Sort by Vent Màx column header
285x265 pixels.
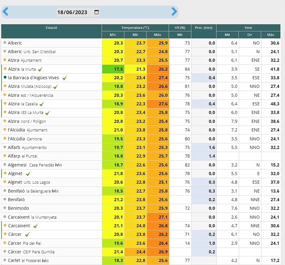271,35
